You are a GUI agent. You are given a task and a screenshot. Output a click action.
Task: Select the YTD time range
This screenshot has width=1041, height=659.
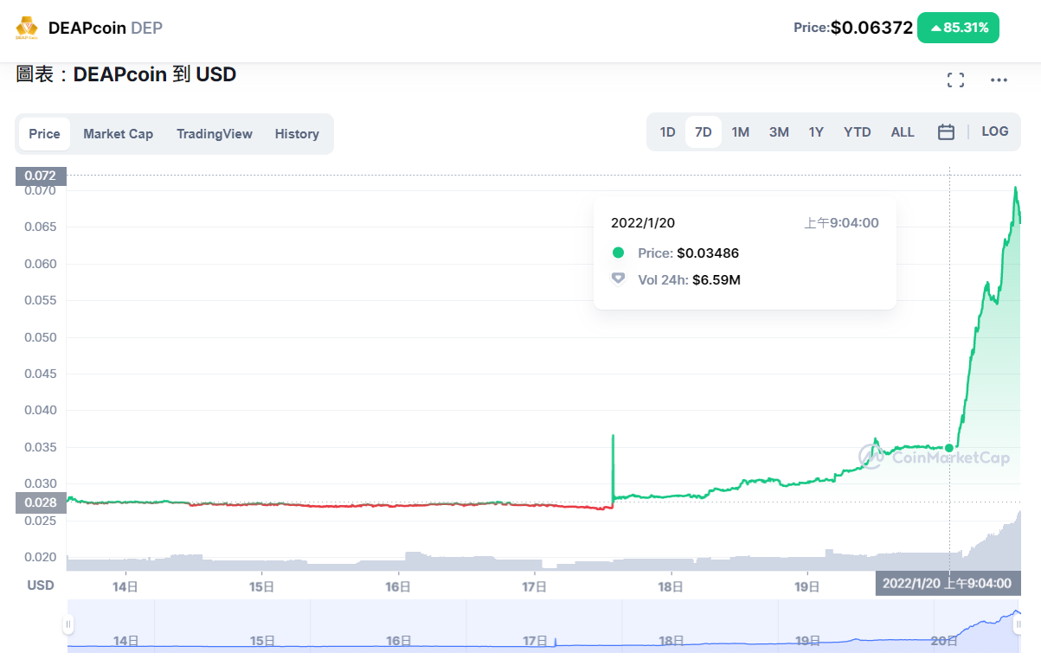pos(857,132)
